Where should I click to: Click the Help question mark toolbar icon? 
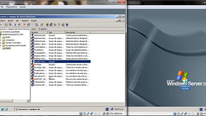(42, 25)
